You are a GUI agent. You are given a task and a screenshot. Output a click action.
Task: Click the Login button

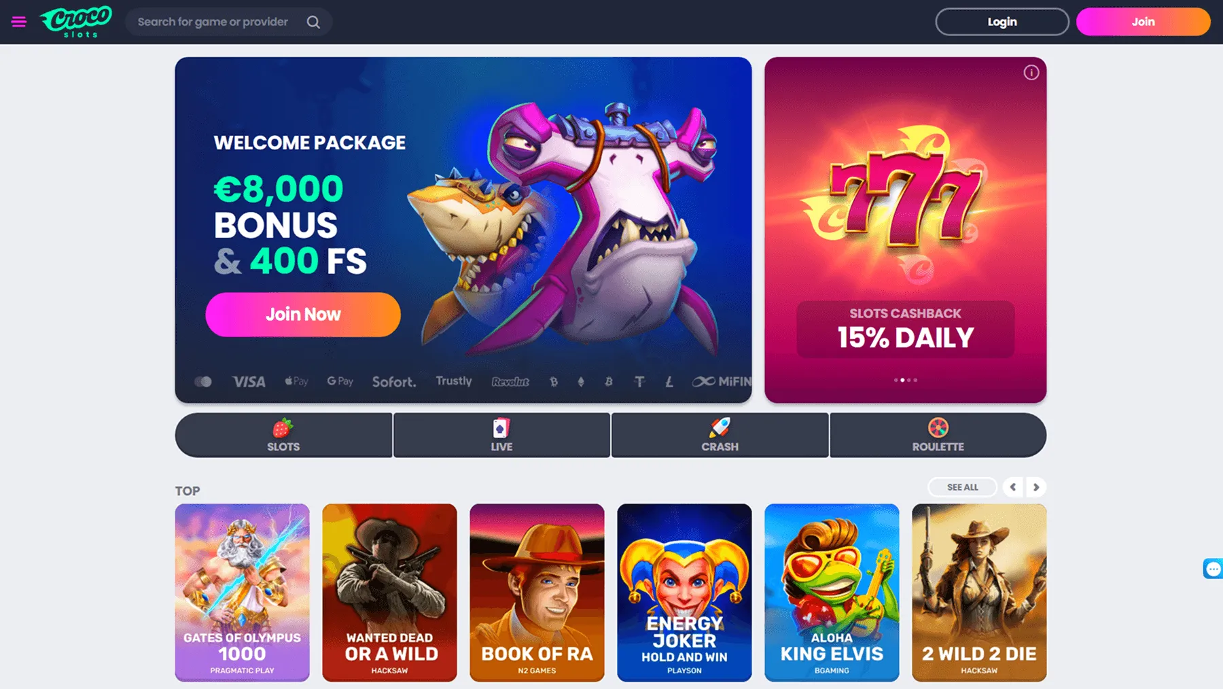[x=1002, y=22]
